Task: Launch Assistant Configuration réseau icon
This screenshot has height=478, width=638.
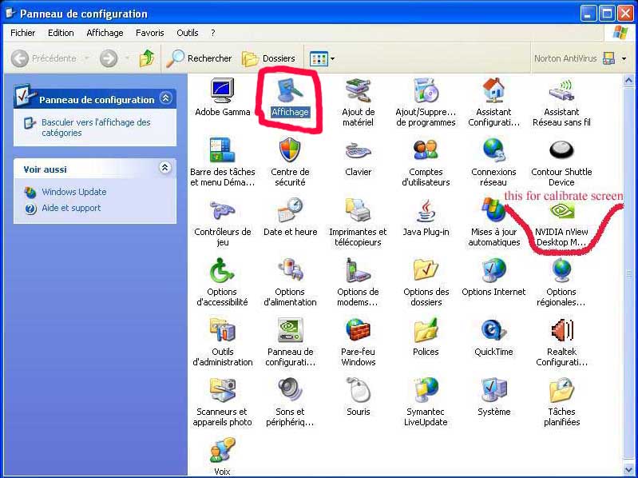Action: point(493,102)
